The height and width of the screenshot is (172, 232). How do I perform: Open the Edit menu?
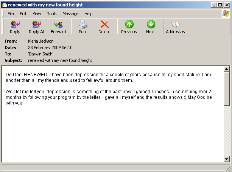23,14
